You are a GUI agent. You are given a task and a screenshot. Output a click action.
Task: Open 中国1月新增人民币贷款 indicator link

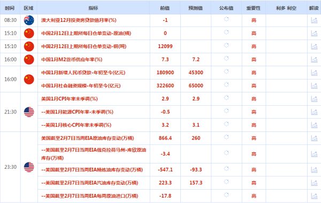(x=83, y=73)
